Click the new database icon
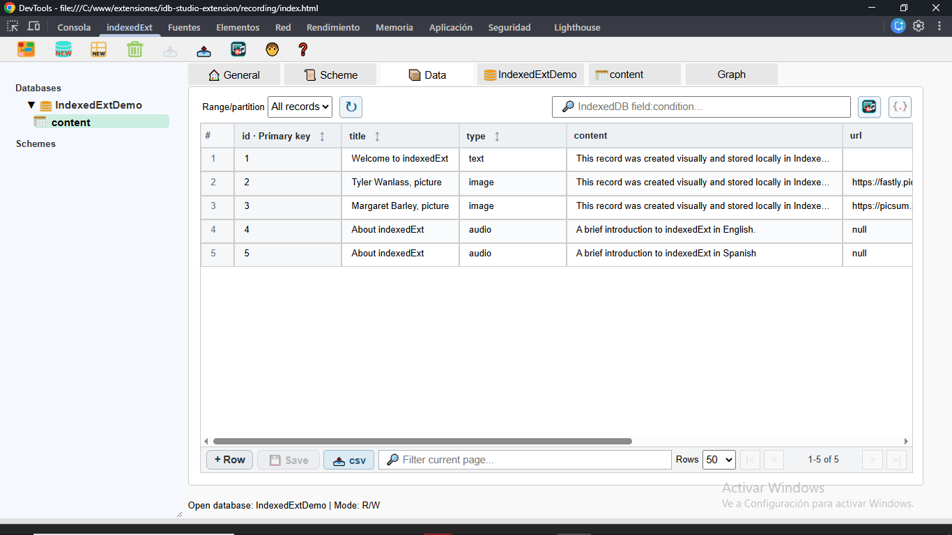952x535 pixels. point(63,49)
